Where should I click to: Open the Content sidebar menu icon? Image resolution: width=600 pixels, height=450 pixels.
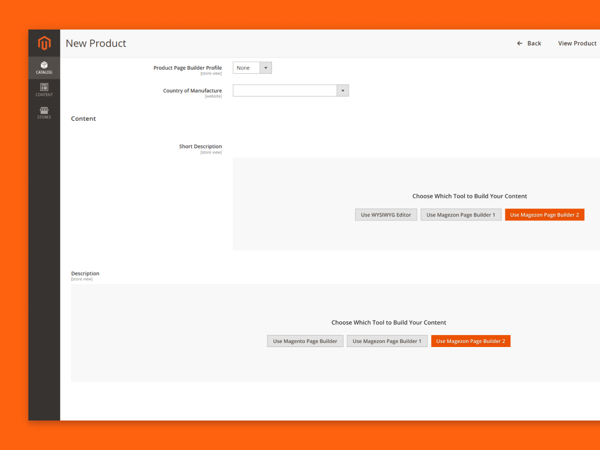point(44,87)
